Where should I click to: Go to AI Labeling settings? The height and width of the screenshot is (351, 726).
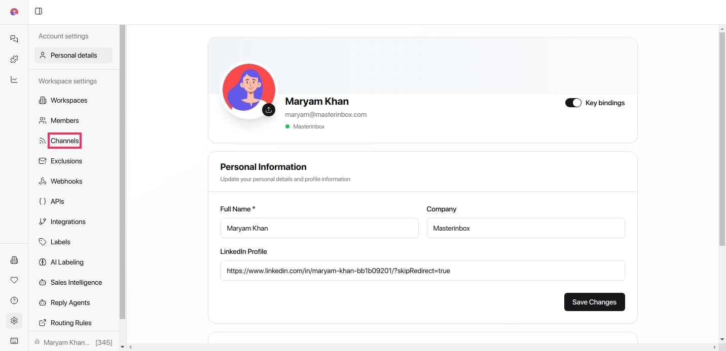tap(67, 262)
